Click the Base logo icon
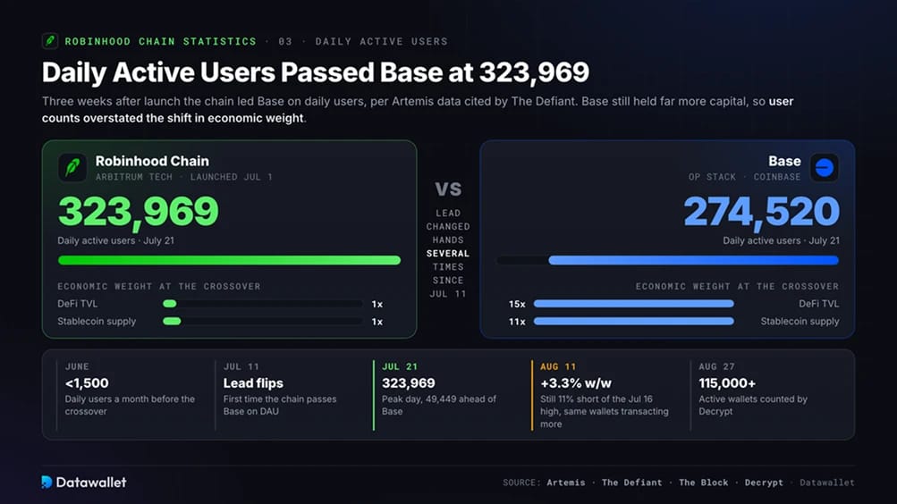The image size is (897, 504). [825, 167]
